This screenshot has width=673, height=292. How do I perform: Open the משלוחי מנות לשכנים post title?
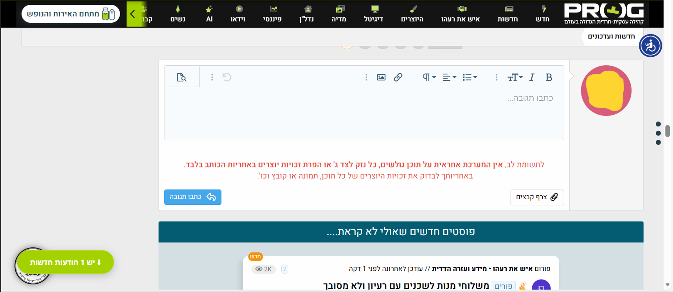click(x=407, y=286)
